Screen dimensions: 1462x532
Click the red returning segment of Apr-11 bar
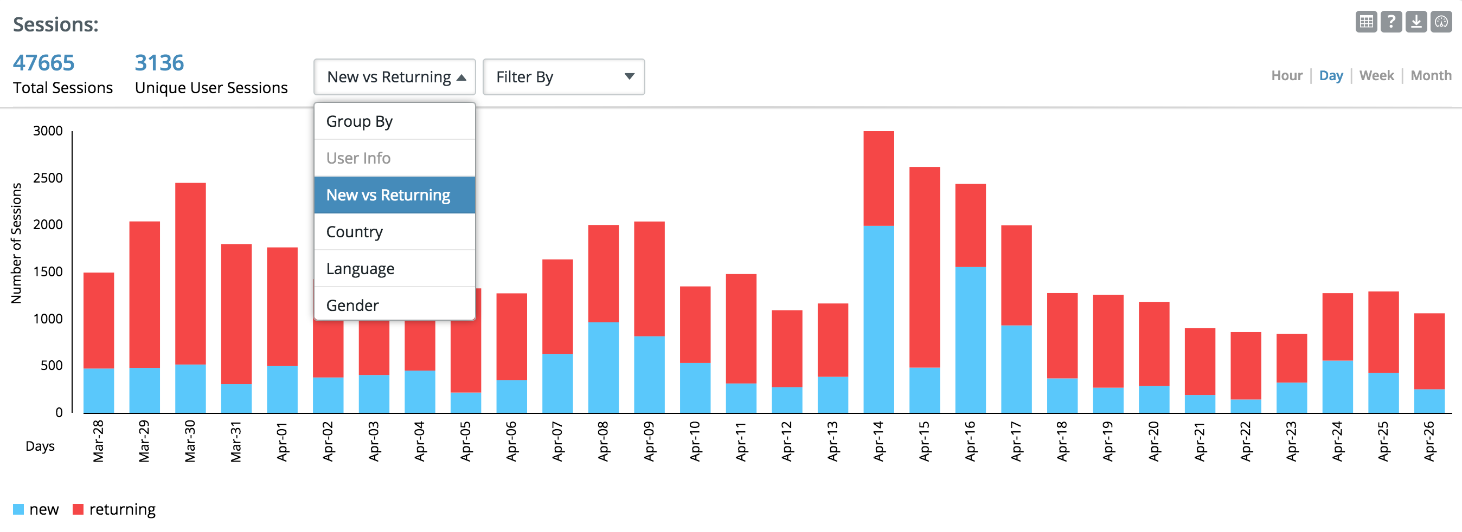tap(741, 328)
